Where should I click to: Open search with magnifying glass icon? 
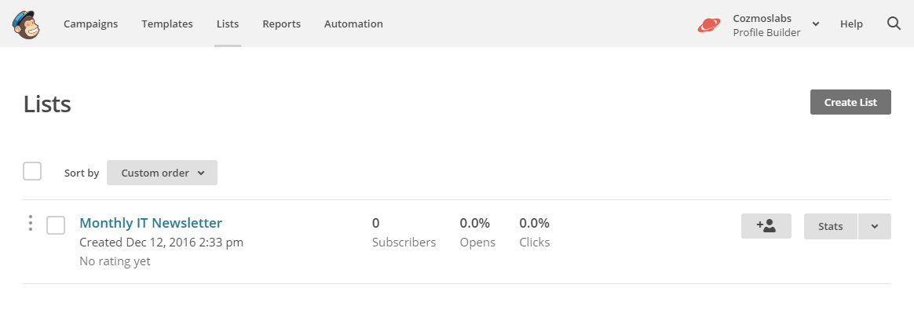point(894,24)
